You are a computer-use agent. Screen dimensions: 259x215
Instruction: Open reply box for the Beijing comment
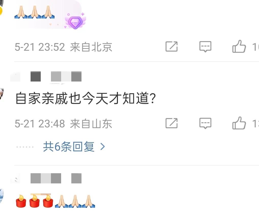point(205,47)
